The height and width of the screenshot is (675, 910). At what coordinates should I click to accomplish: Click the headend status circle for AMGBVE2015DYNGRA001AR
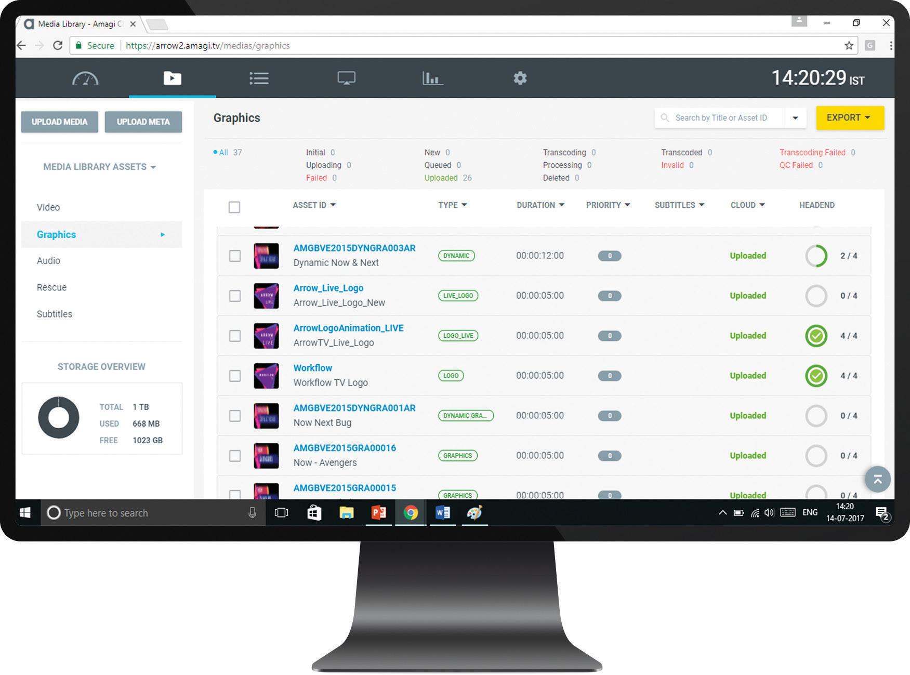pos(816,416)
